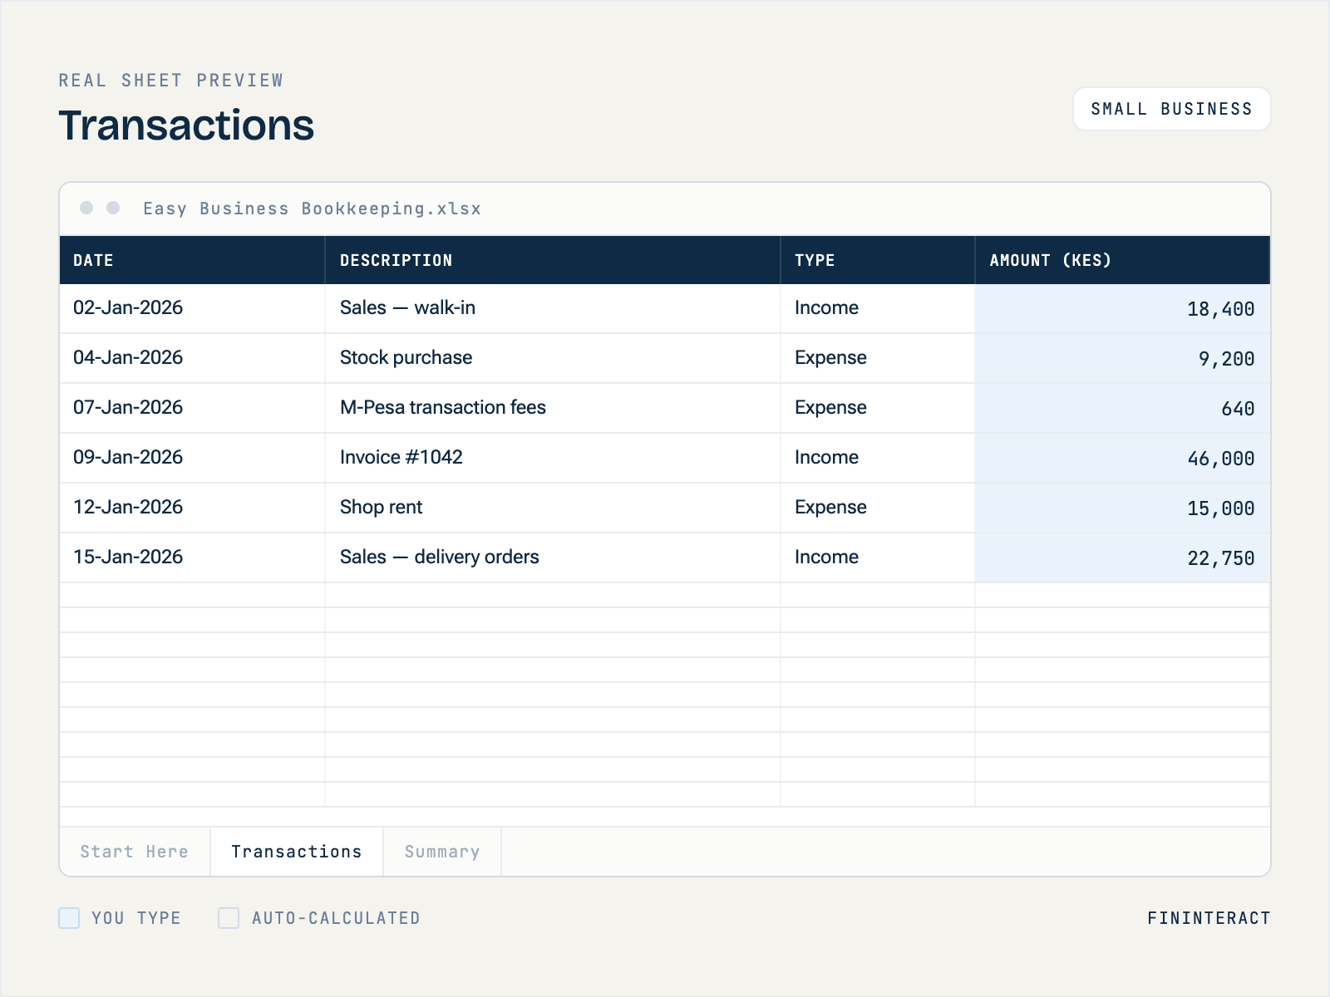Select the amount cell 46,000
Viewport: 1330px width, 997px height.
pos(1123,458)
